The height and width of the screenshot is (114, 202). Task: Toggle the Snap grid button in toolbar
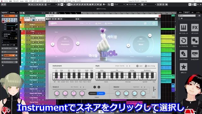tap(112, 4)
